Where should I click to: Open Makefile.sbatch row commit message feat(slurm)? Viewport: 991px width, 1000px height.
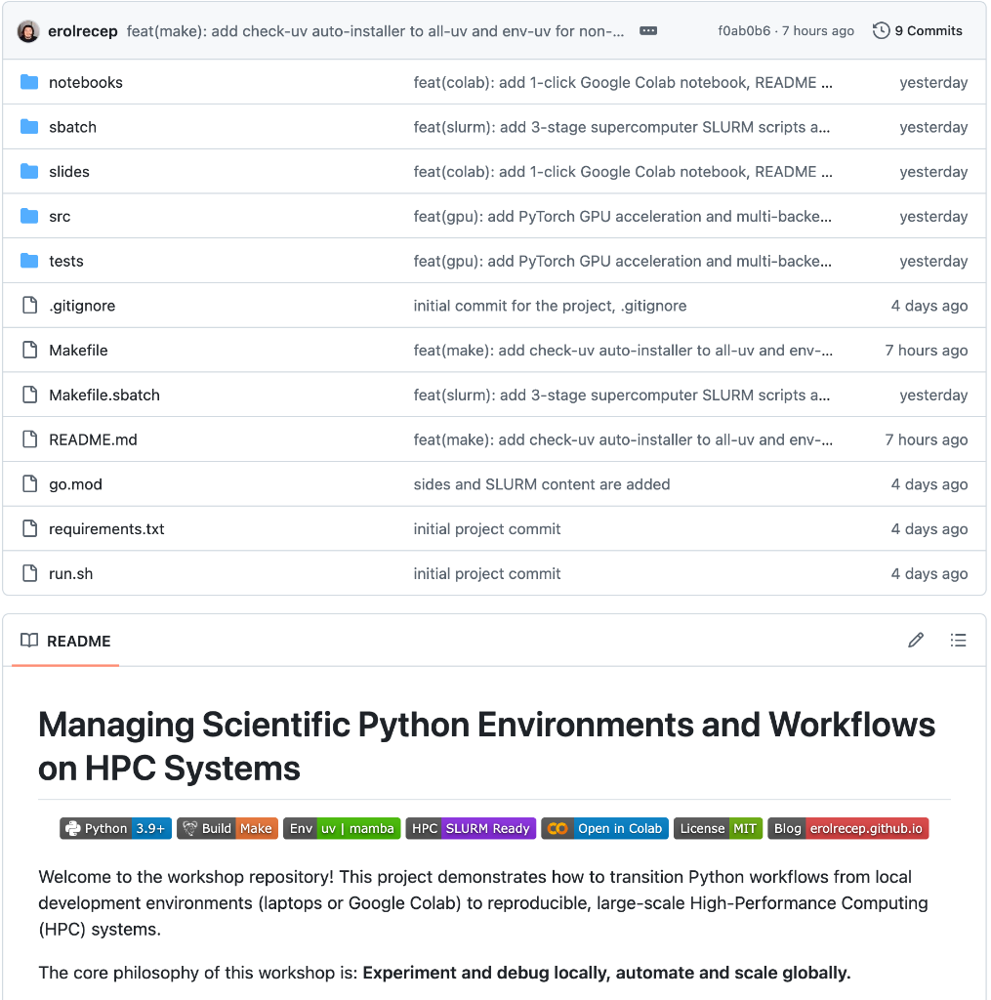(622, 395)
